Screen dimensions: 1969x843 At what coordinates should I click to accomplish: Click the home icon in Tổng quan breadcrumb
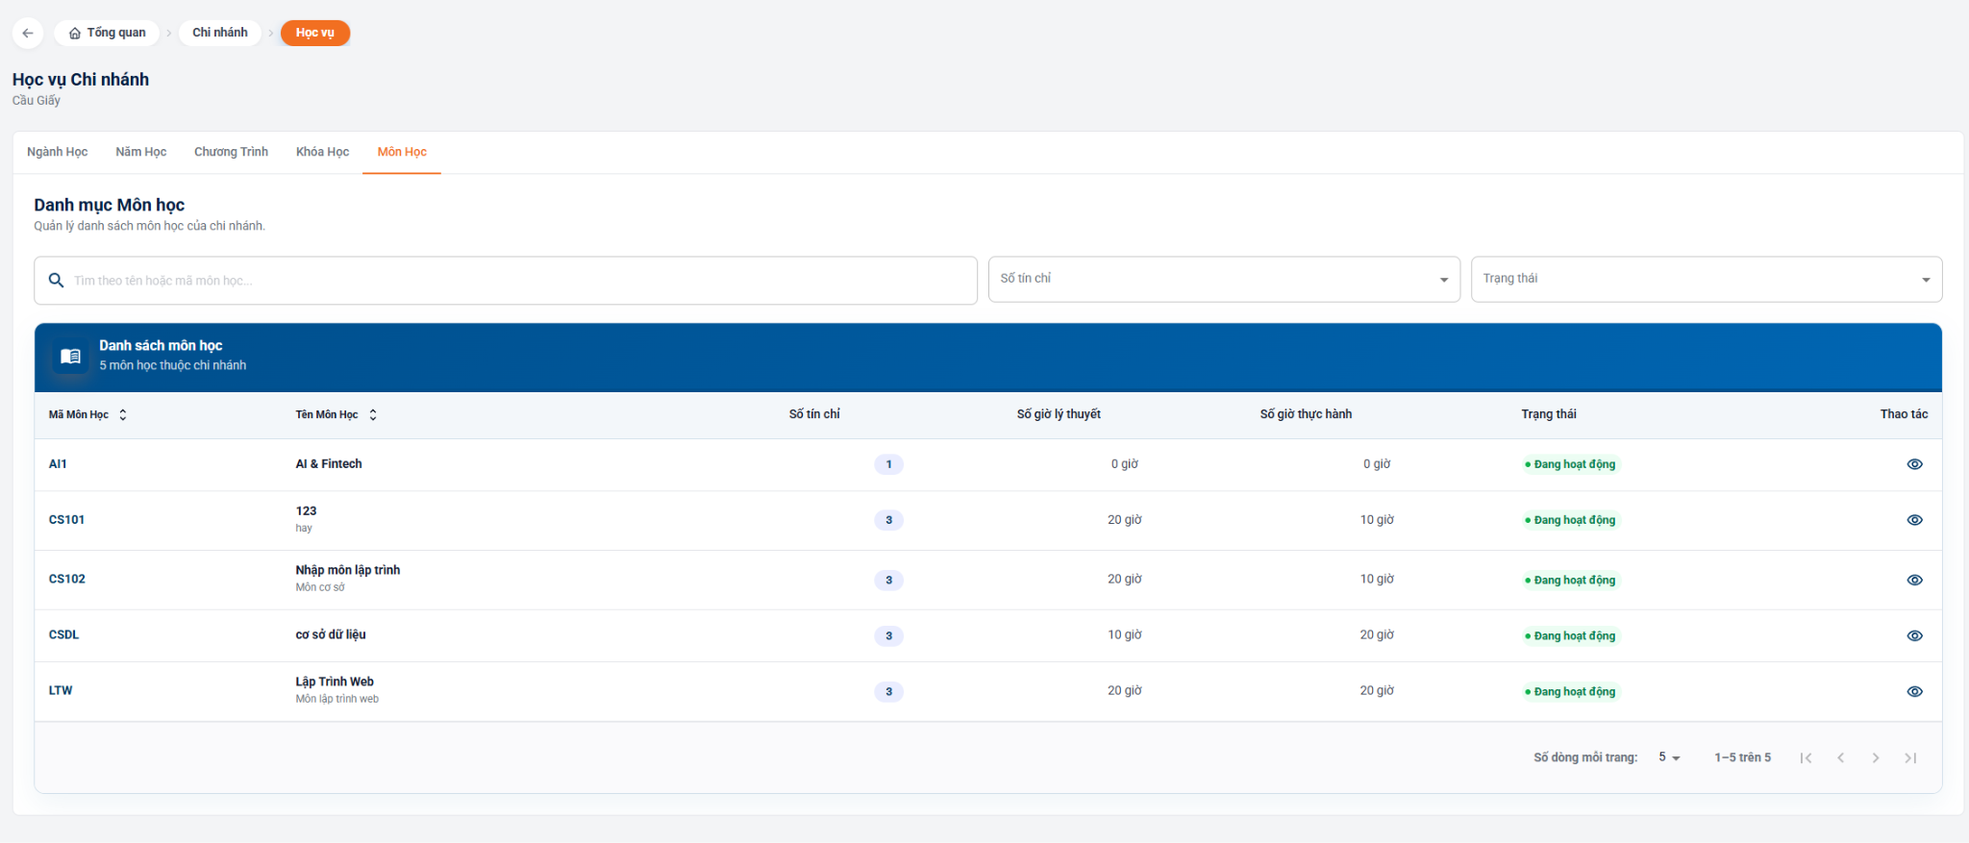(75, 33)
